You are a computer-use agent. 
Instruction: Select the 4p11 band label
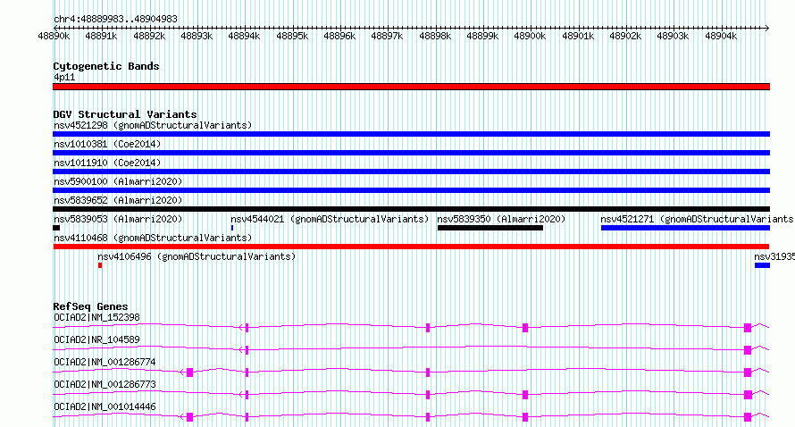point(64,77)
